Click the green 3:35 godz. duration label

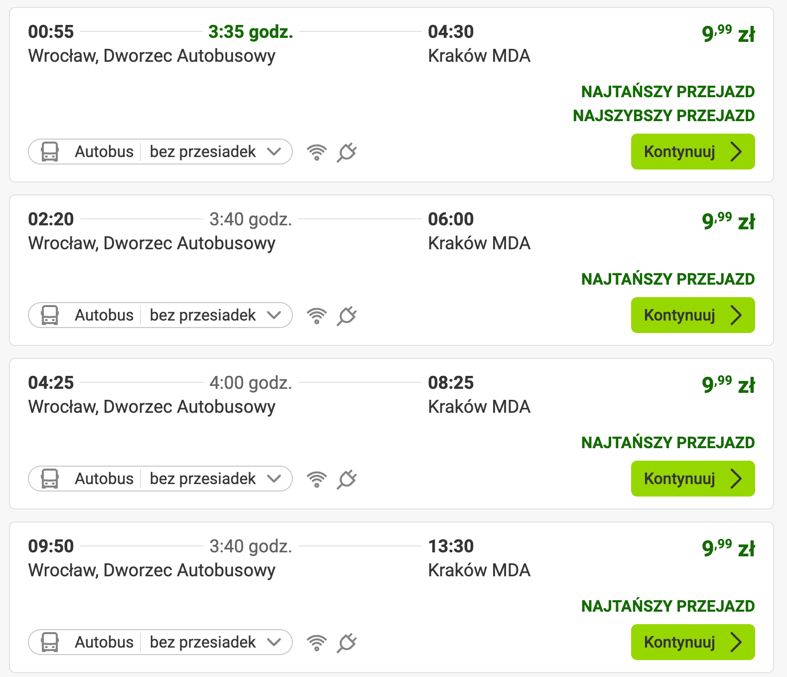point(251,32)
